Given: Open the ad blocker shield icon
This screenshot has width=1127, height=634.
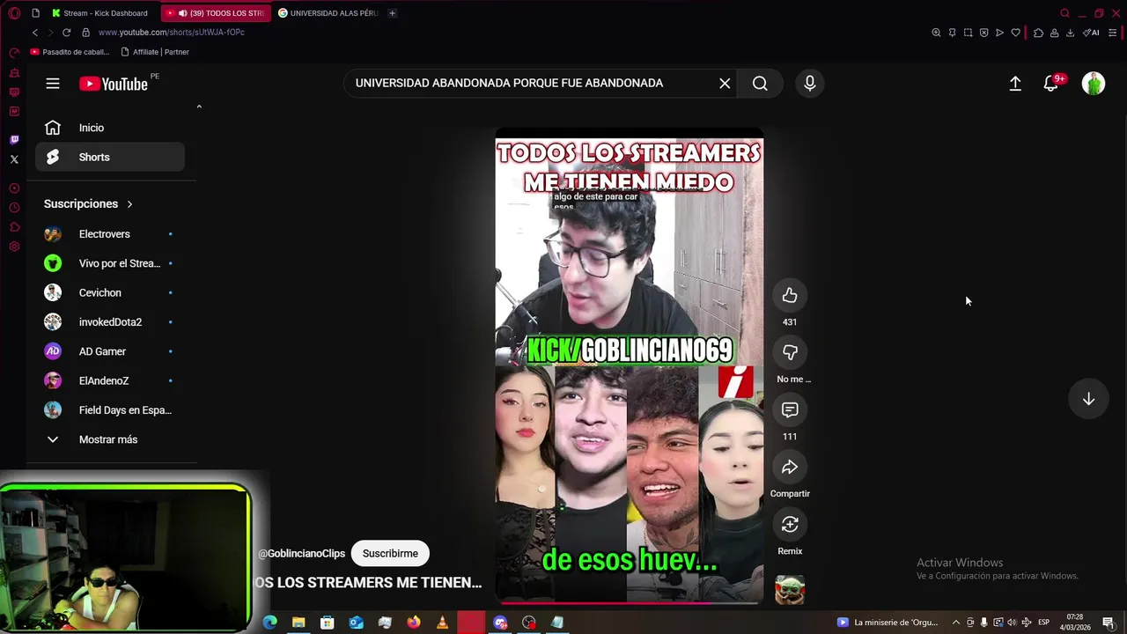Looking at the screenshot, I should coord(983,33).
